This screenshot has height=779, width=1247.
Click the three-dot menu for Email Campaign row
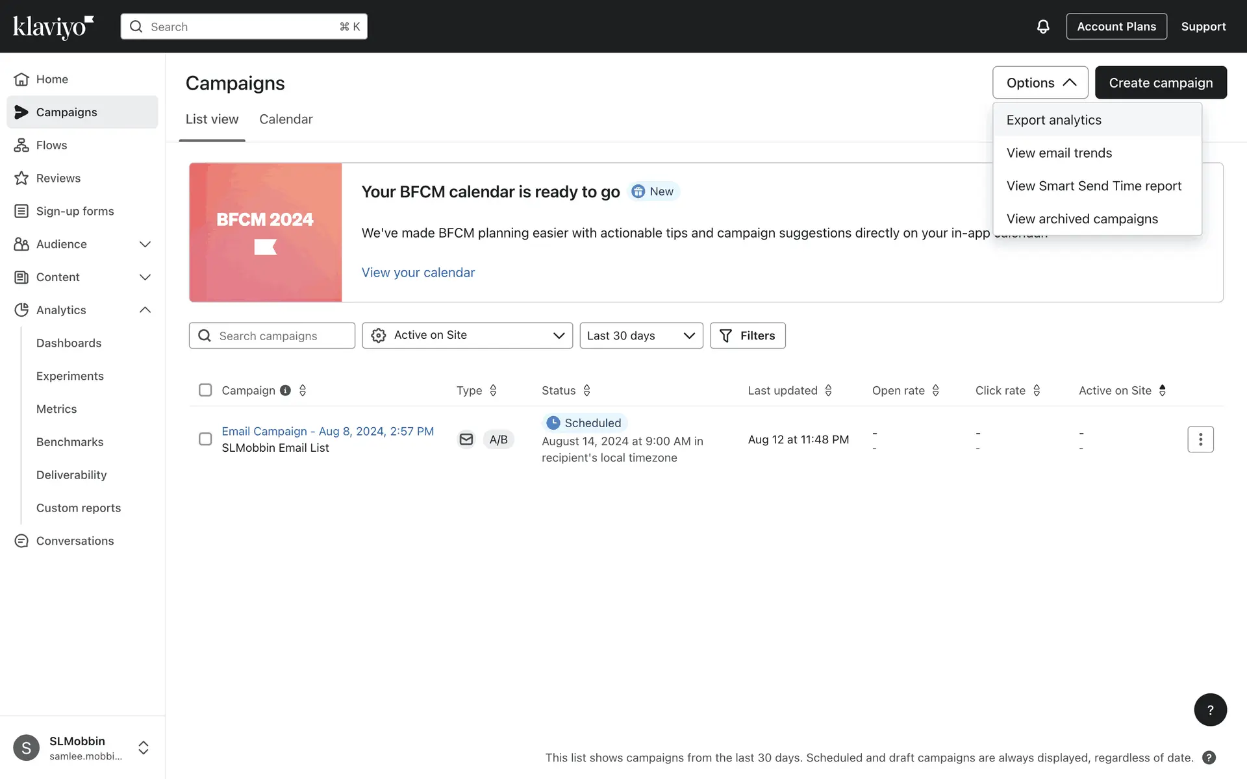pos(1200,439)
